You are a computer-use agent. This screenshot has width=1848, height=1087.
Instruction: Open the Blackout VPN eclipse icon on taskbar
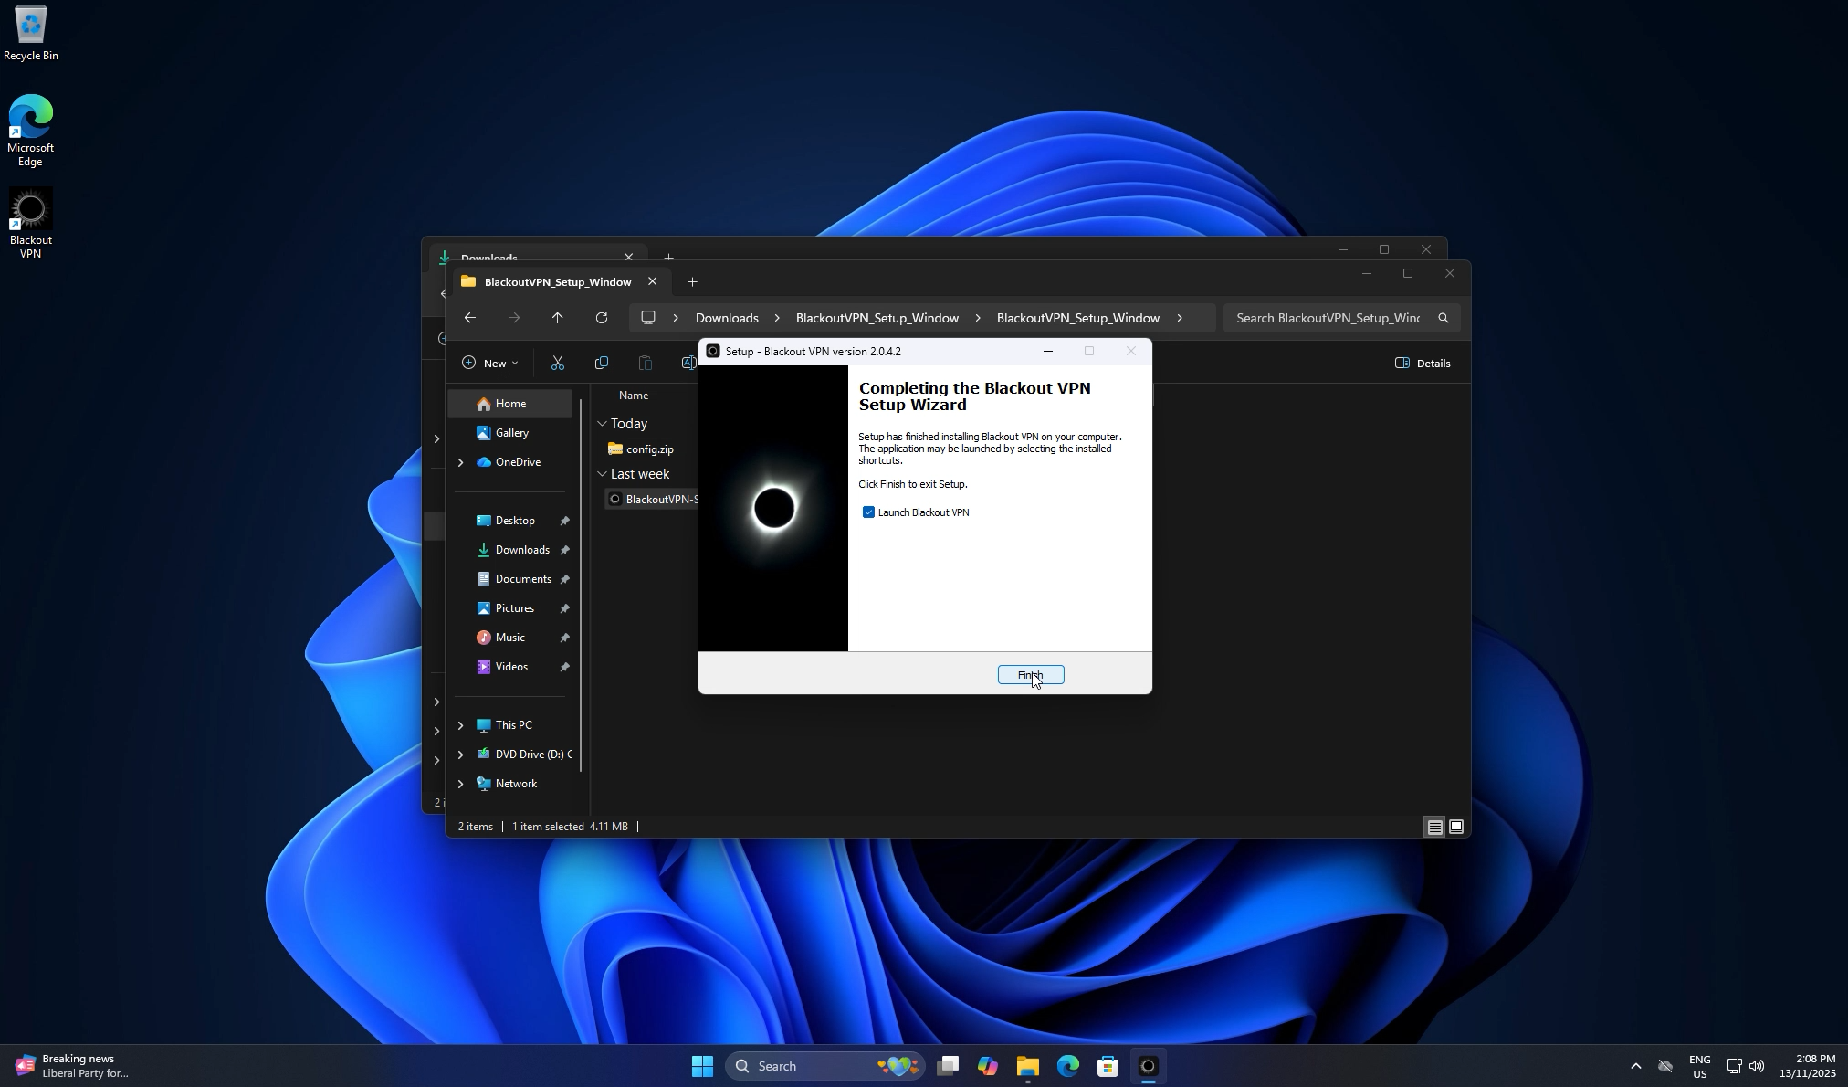[1147, 1065]
